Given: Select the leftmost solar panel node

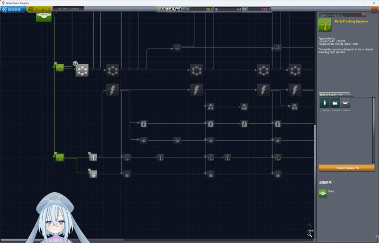Looking at the screenshot, I should (x=144, y=140).
